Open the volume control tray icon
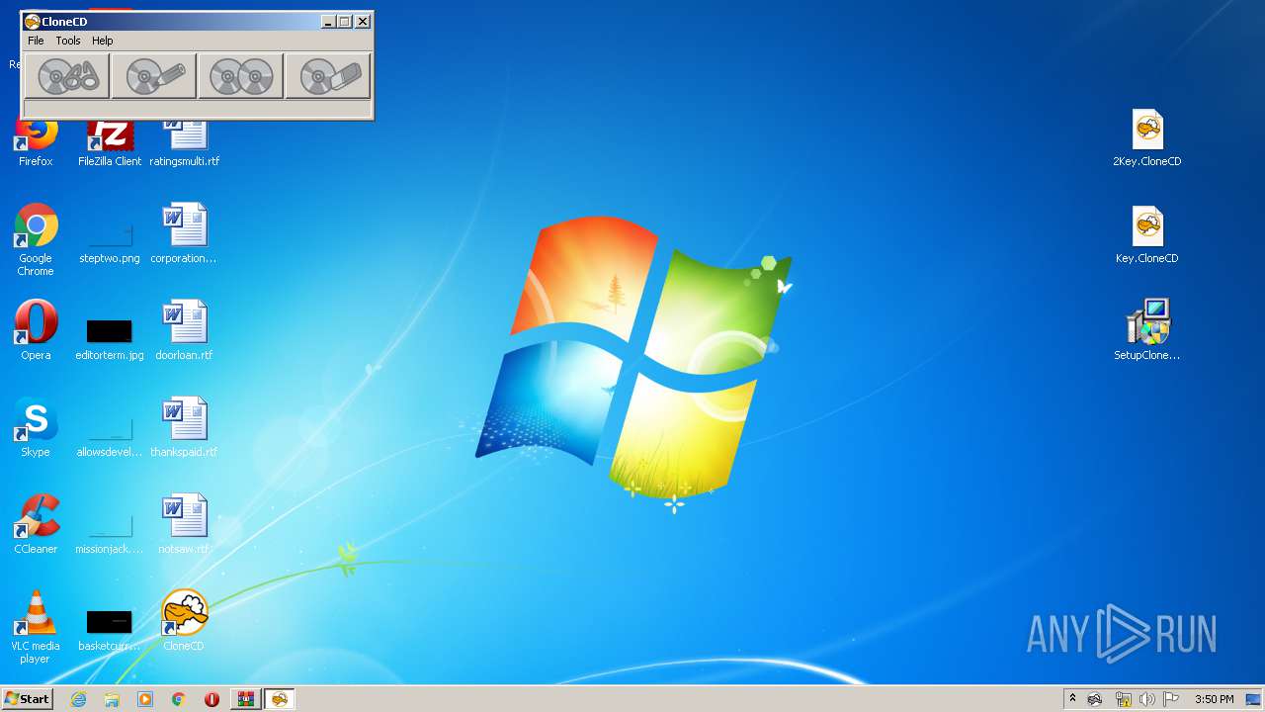Viewport: 1265px width, 712px height. point(1146,699)
